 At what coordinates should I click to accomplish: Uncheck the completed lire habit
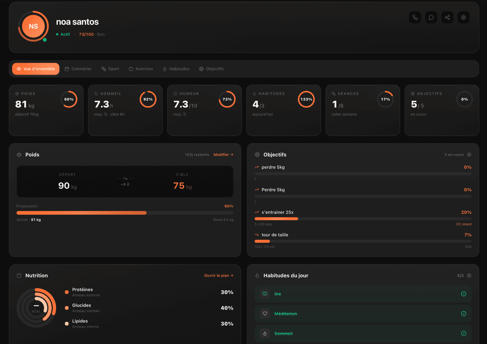tap(463, 294)
